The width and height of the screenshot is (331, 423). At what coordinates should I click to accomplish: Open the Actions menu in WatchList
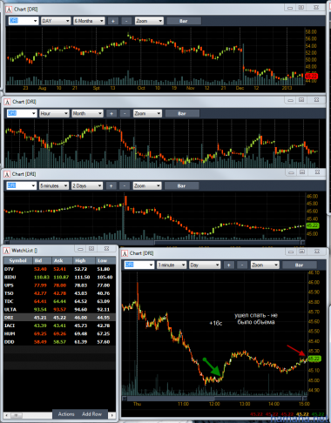click(x=66, y=414)
